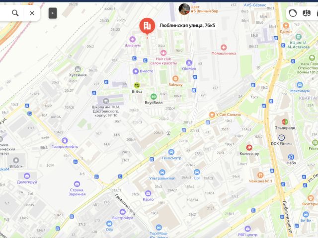Select the Subway restaurant icon
Viewport: 318px width, 238px height.
(175, 78)
